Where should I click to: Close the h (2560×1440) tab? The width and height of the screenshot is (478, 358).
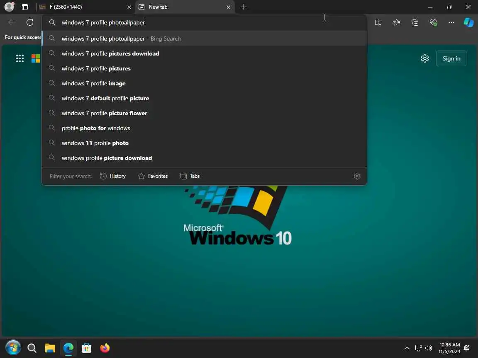point(129,7)
